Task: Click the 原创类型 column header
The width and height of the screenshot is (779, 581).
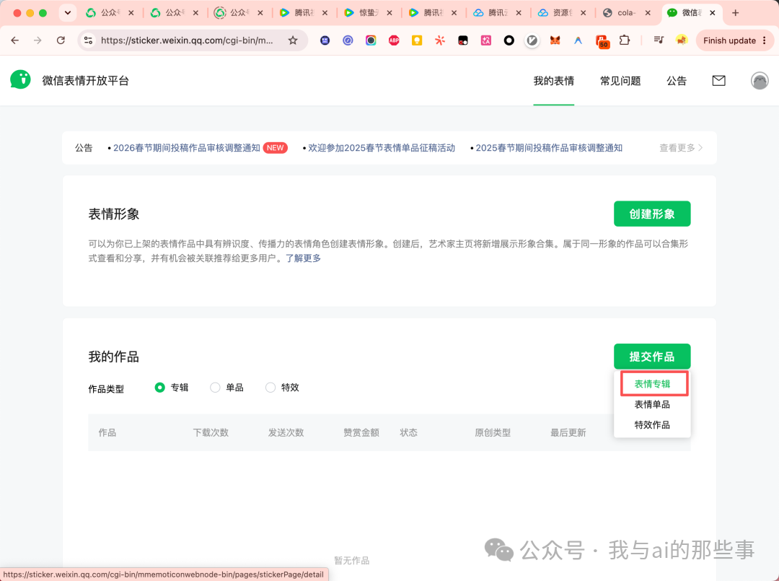Action: coord(493,432)
